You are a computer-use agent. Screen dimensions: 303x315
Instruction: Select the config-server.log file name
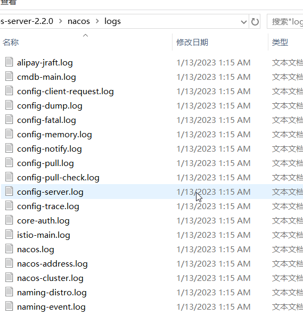coord(50,192)
